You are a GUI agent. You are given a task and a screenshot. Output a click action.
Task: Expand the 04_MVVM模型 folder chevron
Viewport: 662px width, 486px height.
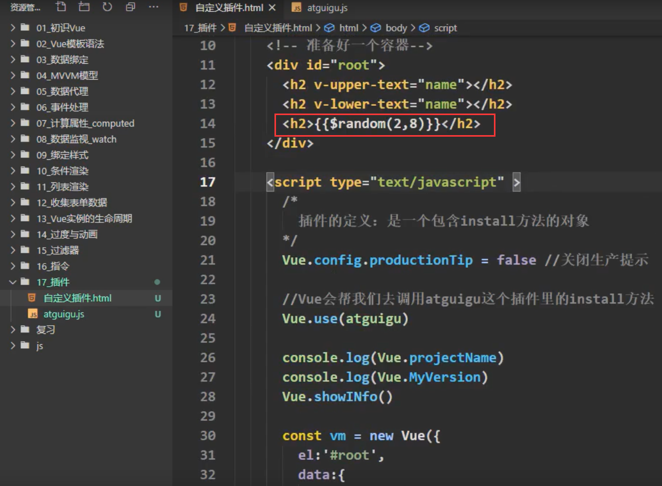point(13,76)
